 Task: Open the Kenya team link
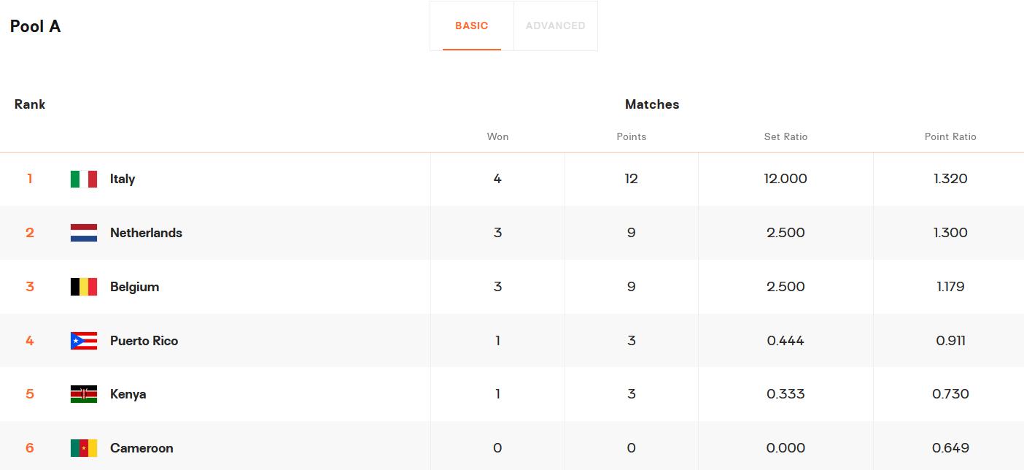128,394
